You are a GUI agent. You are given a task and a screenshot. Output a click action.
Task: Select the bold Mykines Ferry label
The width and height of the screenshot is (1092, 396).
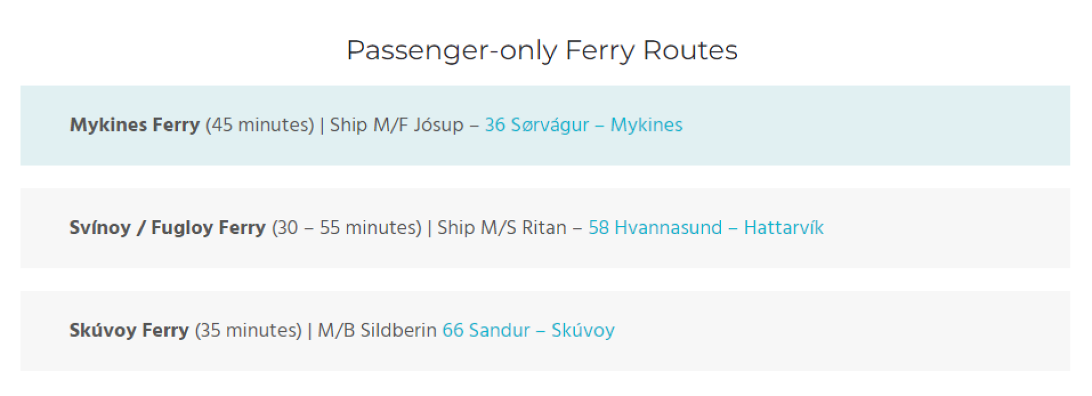(x=135, y=125)
